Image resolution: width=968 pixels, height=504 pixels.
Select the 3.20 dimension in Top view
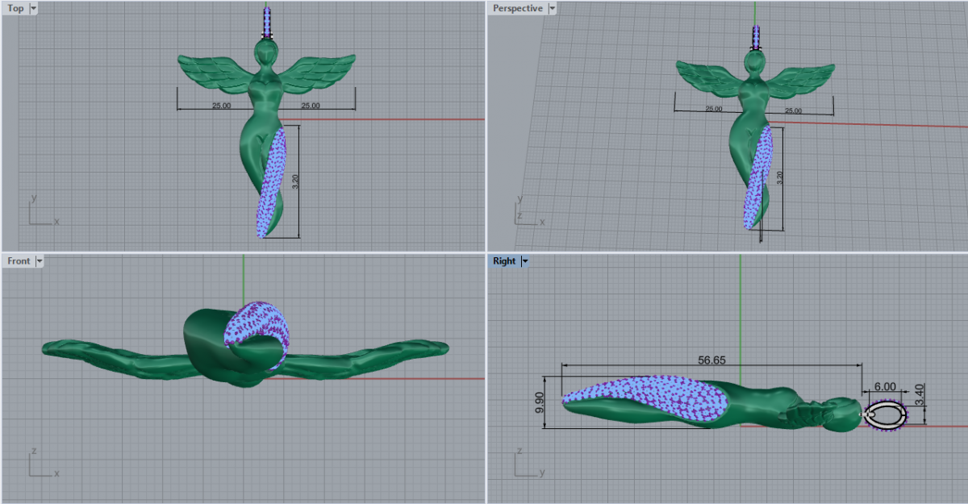295,182
